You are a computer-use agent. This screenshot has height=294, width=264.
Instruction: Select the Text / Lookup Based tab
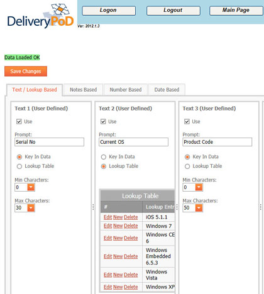click(35, 90)
